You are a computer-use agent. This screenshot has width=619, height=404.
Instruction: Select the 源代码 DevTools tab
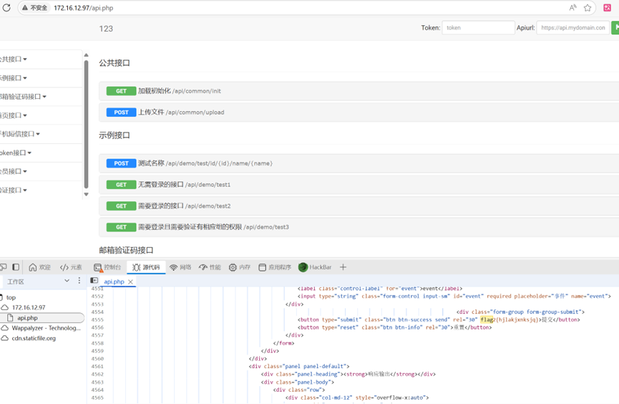(146, 267)
